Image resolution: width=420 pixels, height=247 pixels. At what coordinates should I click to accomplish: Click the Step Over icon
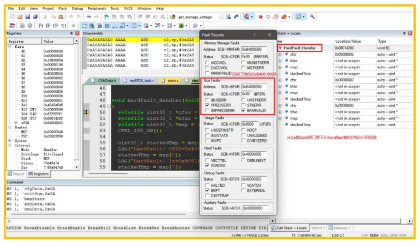[48, 26]
